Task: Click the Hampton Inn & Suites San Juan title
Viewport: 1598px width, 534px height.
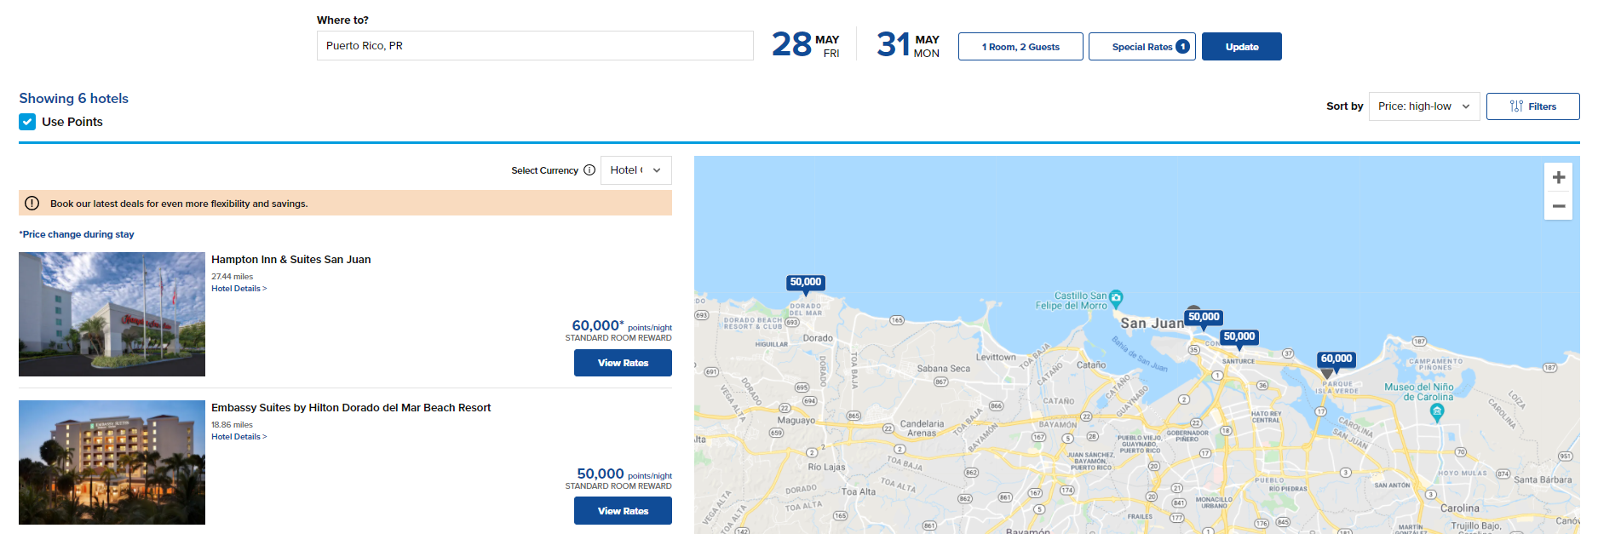Action: (291, 260)
